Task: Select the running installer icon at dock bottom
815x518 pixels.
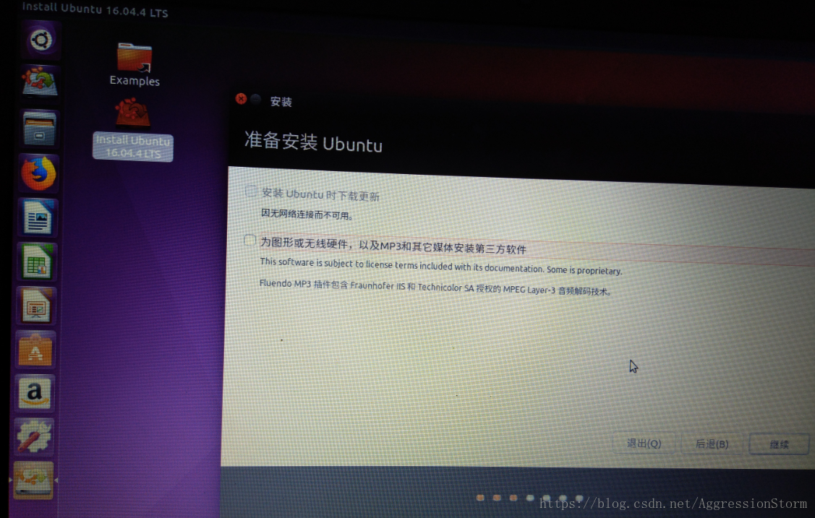Action: (x=33, y=480)
